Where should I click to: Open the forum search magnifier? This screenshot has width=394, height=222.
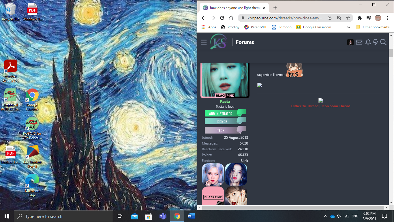383,42
